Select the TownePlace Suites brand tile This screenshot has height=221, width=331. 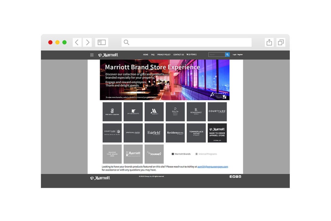click(x=196, y=133)
